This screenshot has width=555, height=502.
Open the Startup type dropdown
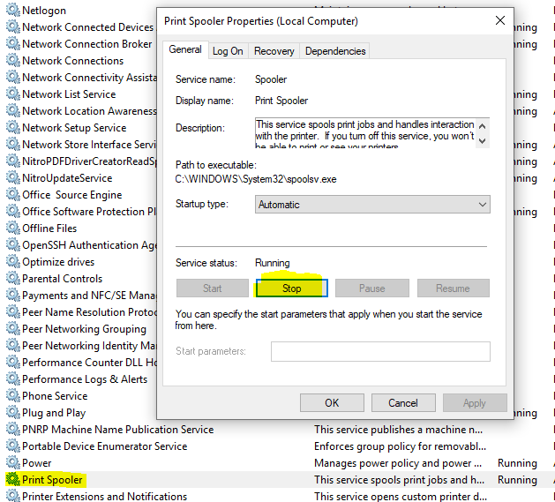372,205
